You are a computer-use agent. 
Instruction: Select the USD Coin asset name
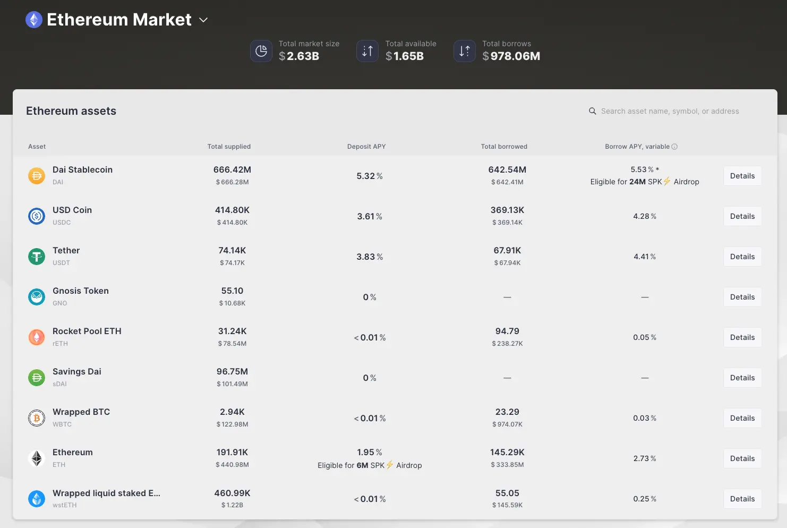(x=72, y=210)
